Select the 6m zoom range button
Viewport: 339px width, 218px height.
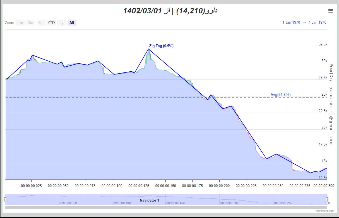pos(41,23)
